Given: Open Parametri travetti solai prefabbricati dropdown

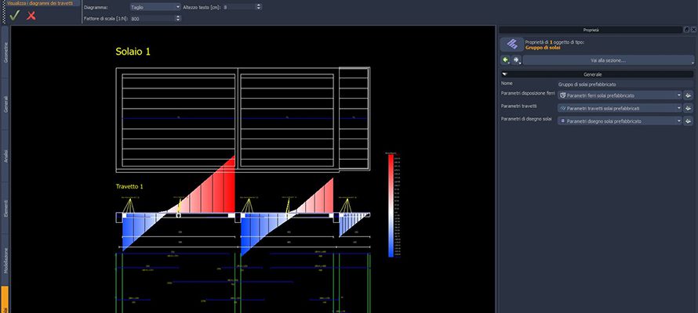Looking at the screenshot, I should tap(620, 108).
